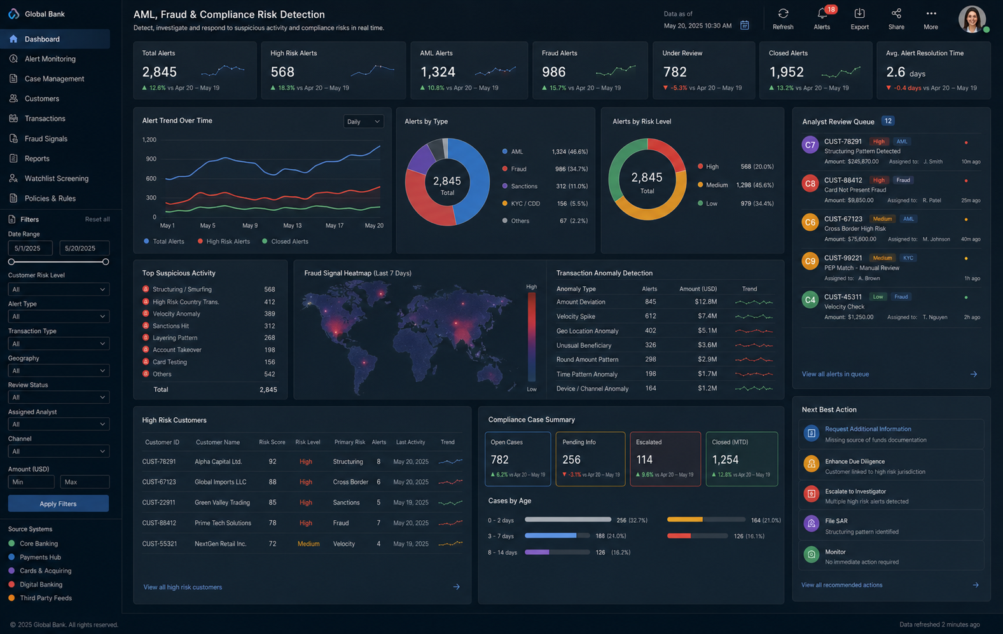Image resolution: width=1003 pixels, height=634 pixels.
Task: Toggle Sanctions legend in Alerts by Type
Action: tap(519, 186)
